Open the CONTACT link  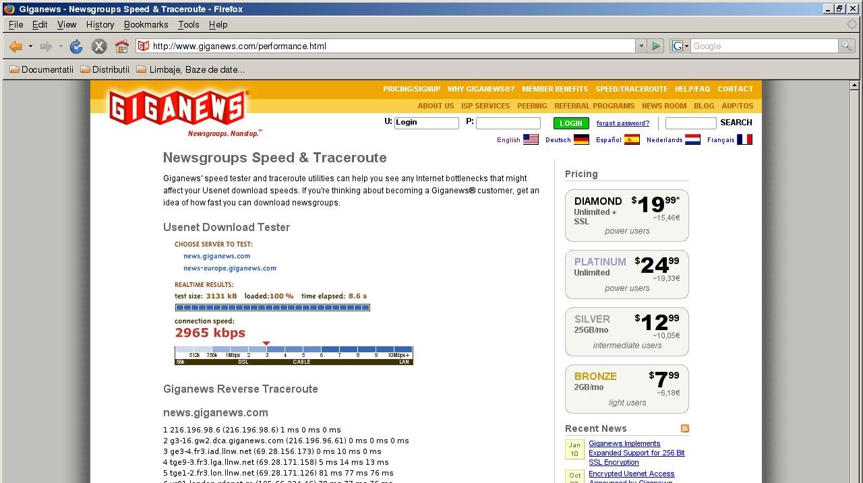(x=735, y=89)
